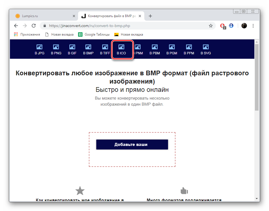The image size is (269, 211).
Task: Choose the B BMP format icon
Action: [88, 50]
